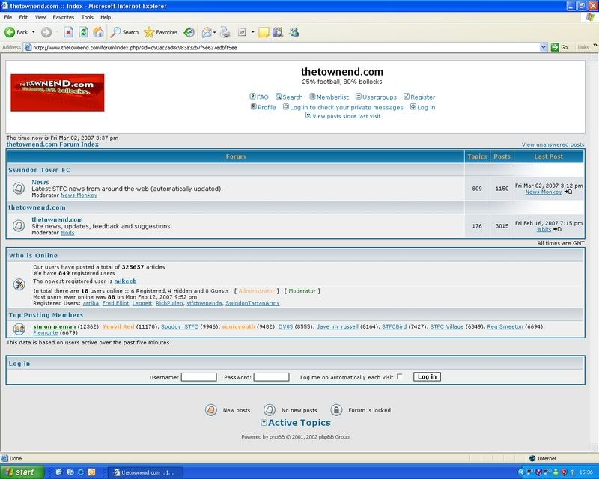This screenshot has width=599, height=479.
Task: Click the Mail envelope icon
Action: 207,32
